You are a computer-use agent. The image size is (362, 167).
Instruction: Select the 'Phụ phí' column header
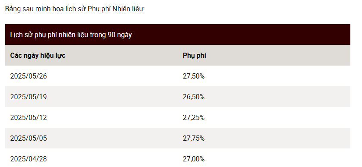[195, 56]
